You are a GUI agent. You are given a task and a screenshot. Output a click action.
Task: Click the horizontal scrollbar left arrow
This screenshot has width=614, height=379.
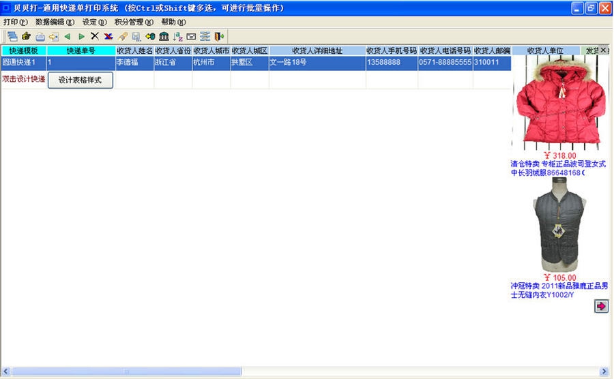click(6, 372)
